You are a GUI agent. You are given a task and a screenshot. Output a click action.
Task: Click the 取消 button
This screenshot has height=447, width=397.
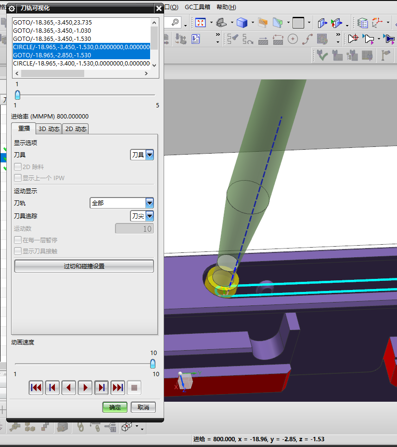click(x=143, y=408)
